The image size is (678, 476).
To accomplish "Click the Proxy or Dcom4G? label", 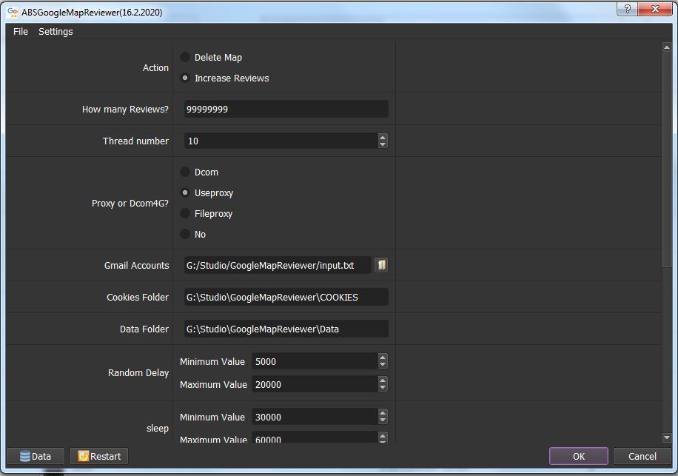I will [130, 203].
